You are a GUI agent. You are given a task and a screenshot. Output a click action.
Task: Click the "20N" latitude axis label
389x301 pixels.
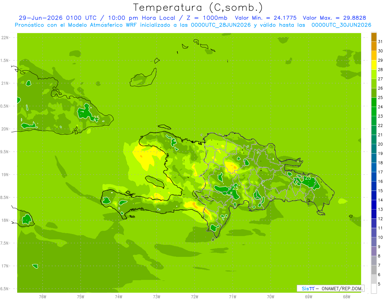click(x=5, y=129)
